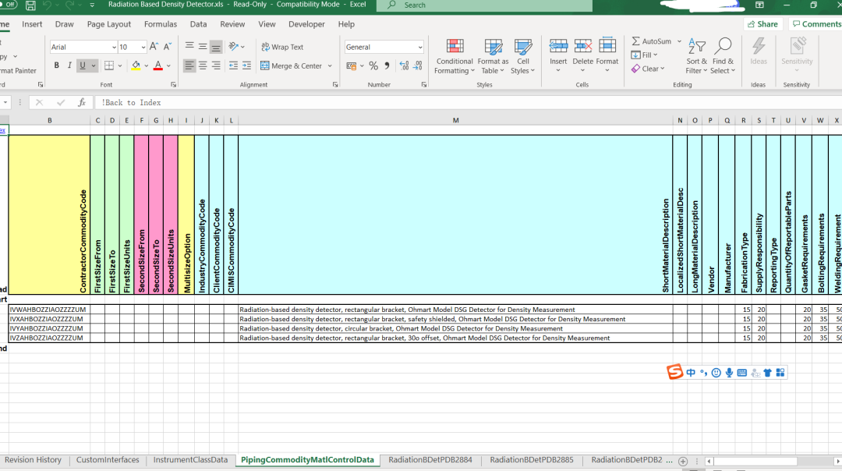Switch to RadiationBDetPDB2884 sheet tab
Viewport: 842px width, 471px height.
pyautogui.click(x=430, y=460)
